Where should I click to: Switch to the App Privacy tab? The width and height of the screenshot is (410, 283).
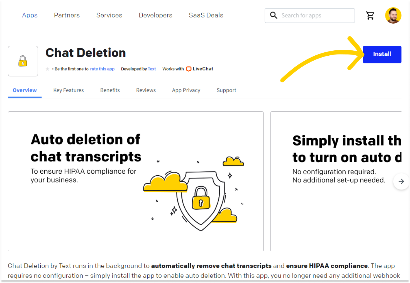coord(186,90)
